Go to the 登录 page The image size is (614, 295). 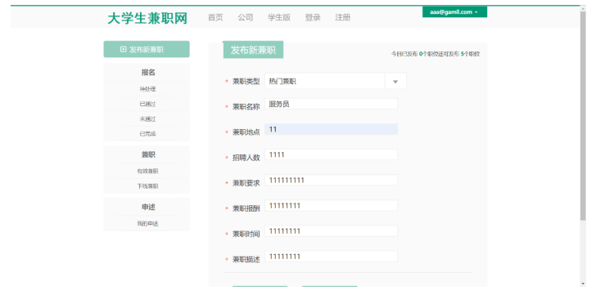click(x=313, y=18)
